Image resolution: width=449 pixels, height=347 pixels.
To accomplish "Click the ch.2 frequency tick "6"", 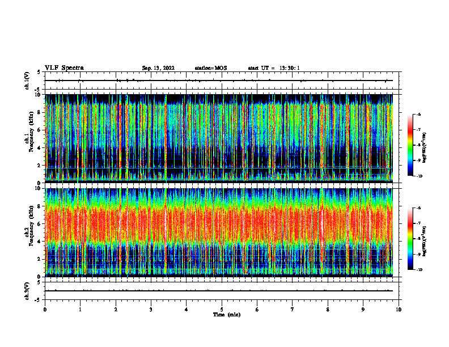I will [x=40, y=224].
